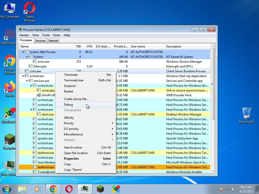Show hidden tray icons arrow
Viewport: 259px width, 194px height.
point(215,189)
